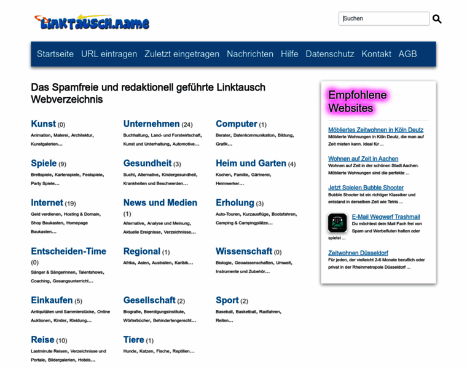
Task: Open Datenschutz from the navbar
Action: point(330,54)
